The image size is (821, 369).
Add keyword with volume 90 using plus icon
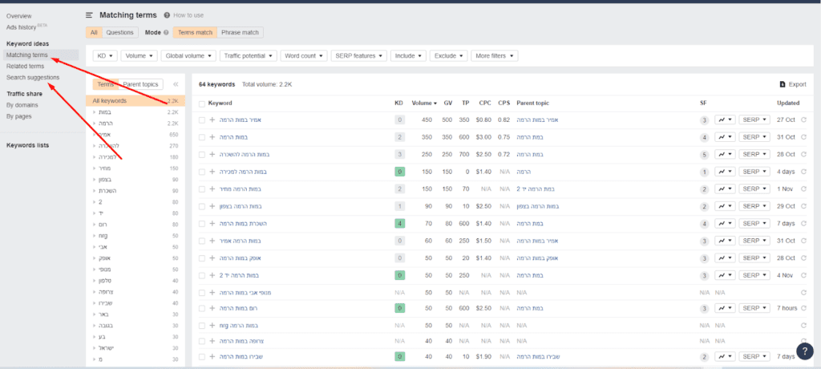click(212, 206)
